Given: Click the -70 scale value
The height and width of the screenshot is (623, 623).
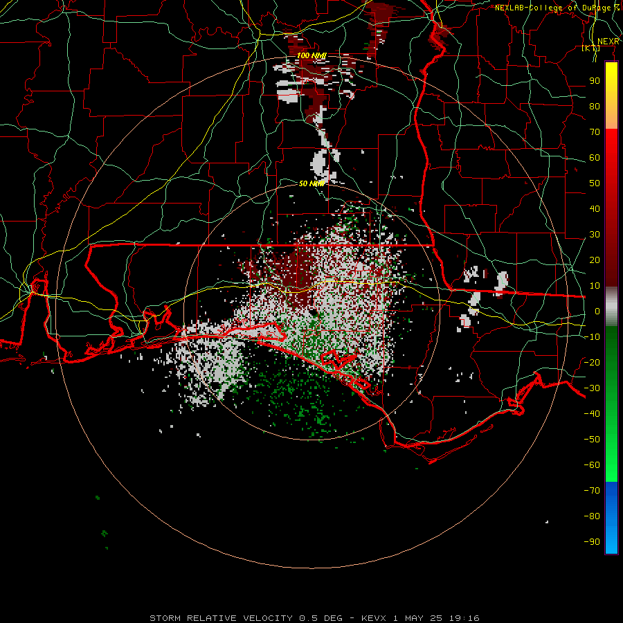Looking at the screenshot, I should tap(592, 491).
